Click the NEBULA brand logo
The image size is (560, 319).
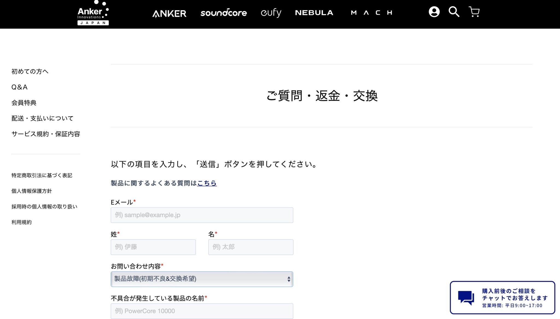tap(314, 13)
